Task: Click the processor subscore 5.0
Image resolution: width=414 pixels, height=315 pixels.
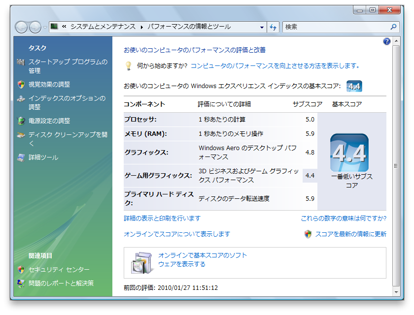Action: click(x=310, y=120)
